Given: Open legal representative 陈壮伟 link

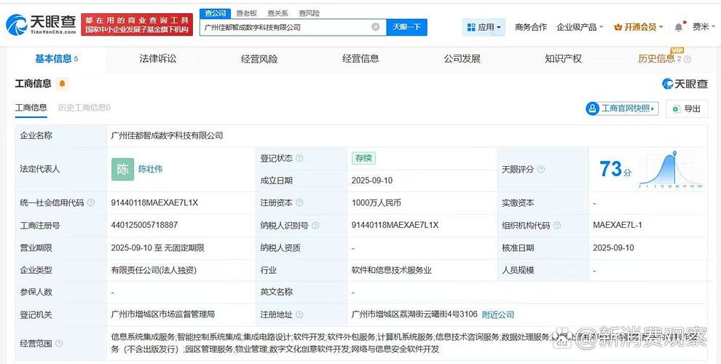Looking at the screenshot, I should (150, 169).
